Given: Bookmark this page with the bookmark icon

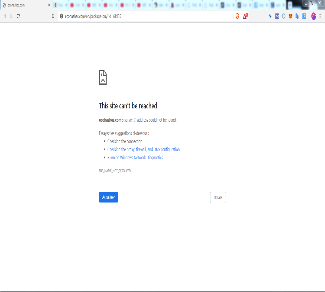Looking at the screenshot, I should [x=53, y=16].
